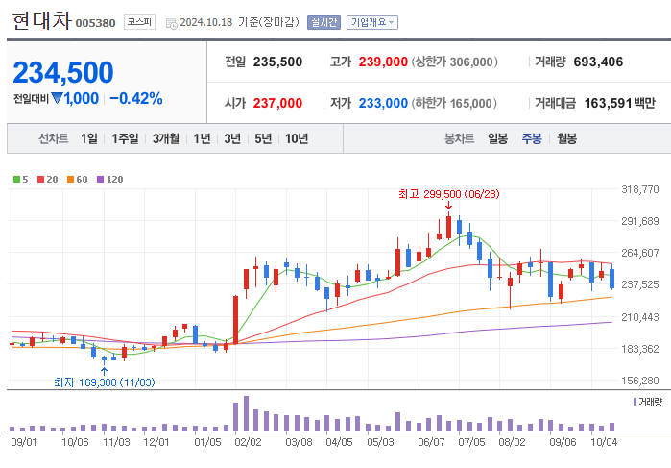Switch to 일봉 candlestick chart

coord(497,138)
